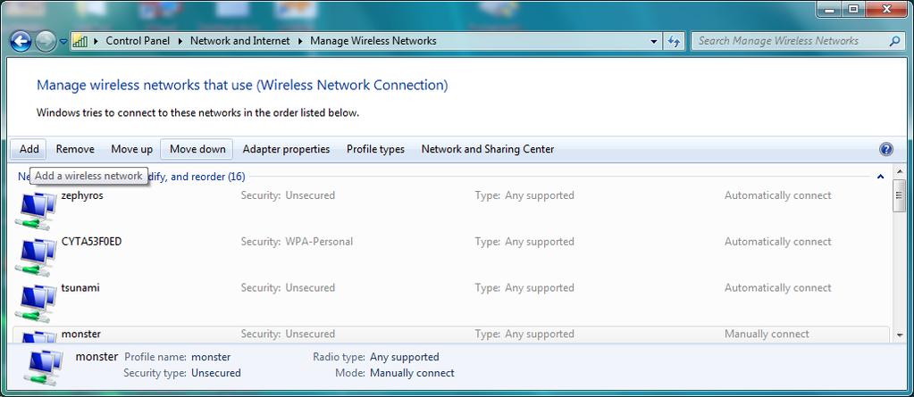Open the address bar history dropdown
Screen dimensions: 914x397
click(654, 41)
